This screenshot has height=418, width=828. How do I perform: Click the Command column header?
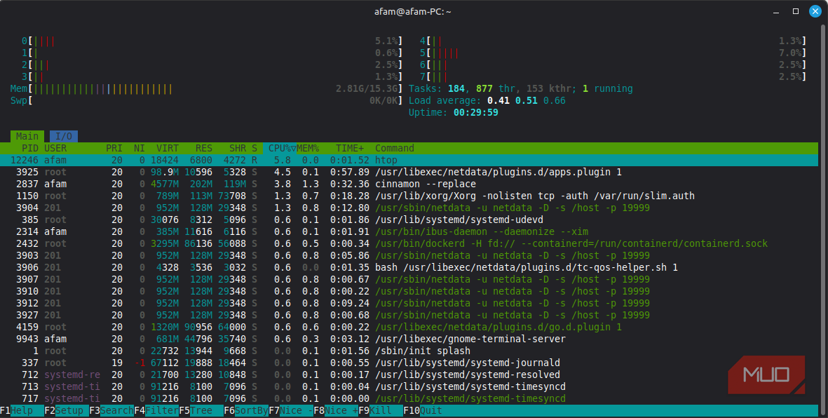click(x=395, y=149)
